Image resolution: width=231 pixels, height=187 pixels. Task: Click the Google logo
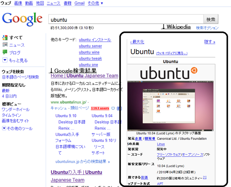(22, 19)
